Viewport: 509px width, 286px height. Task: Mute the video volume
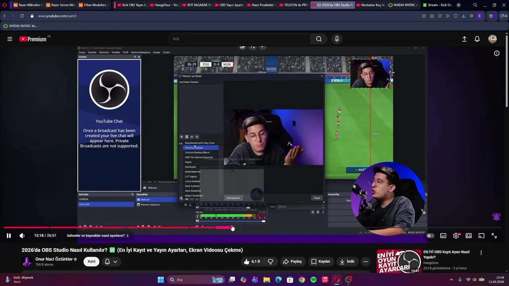(22, 236)
